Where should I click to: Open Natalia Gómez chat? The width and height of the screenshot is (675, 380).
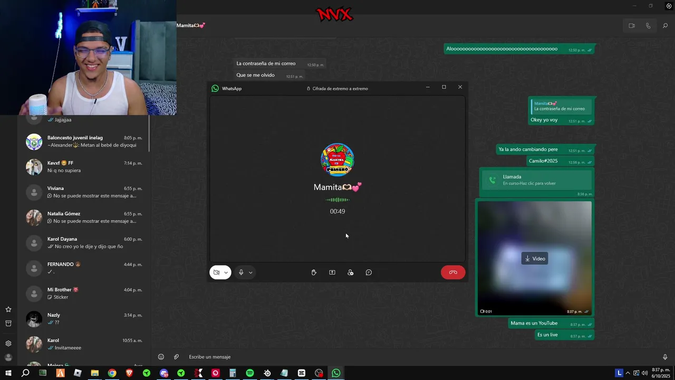click(x=84, y=217)
